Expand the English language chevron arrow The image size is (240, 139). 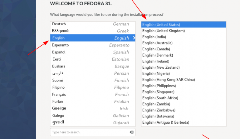pyautogui.click(x=134, y=38)
